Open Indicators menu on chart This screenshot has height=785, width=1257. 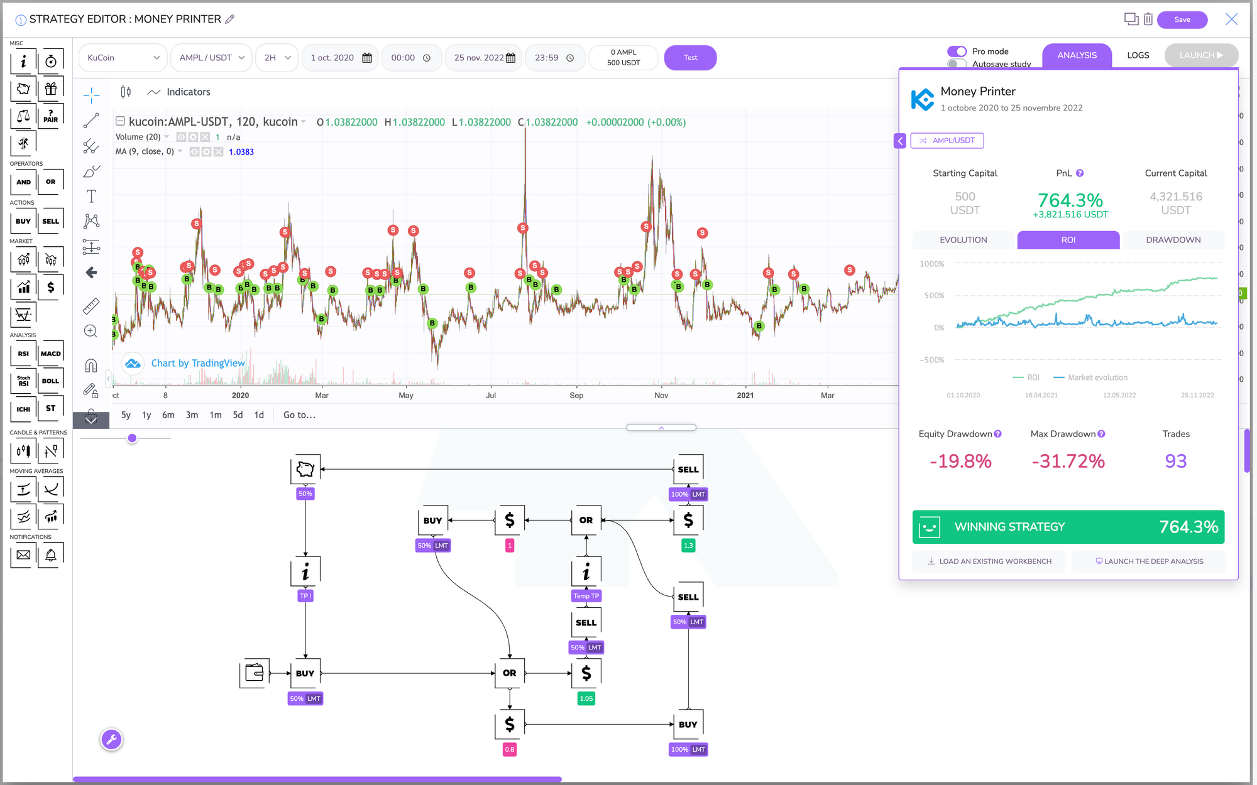179,92
